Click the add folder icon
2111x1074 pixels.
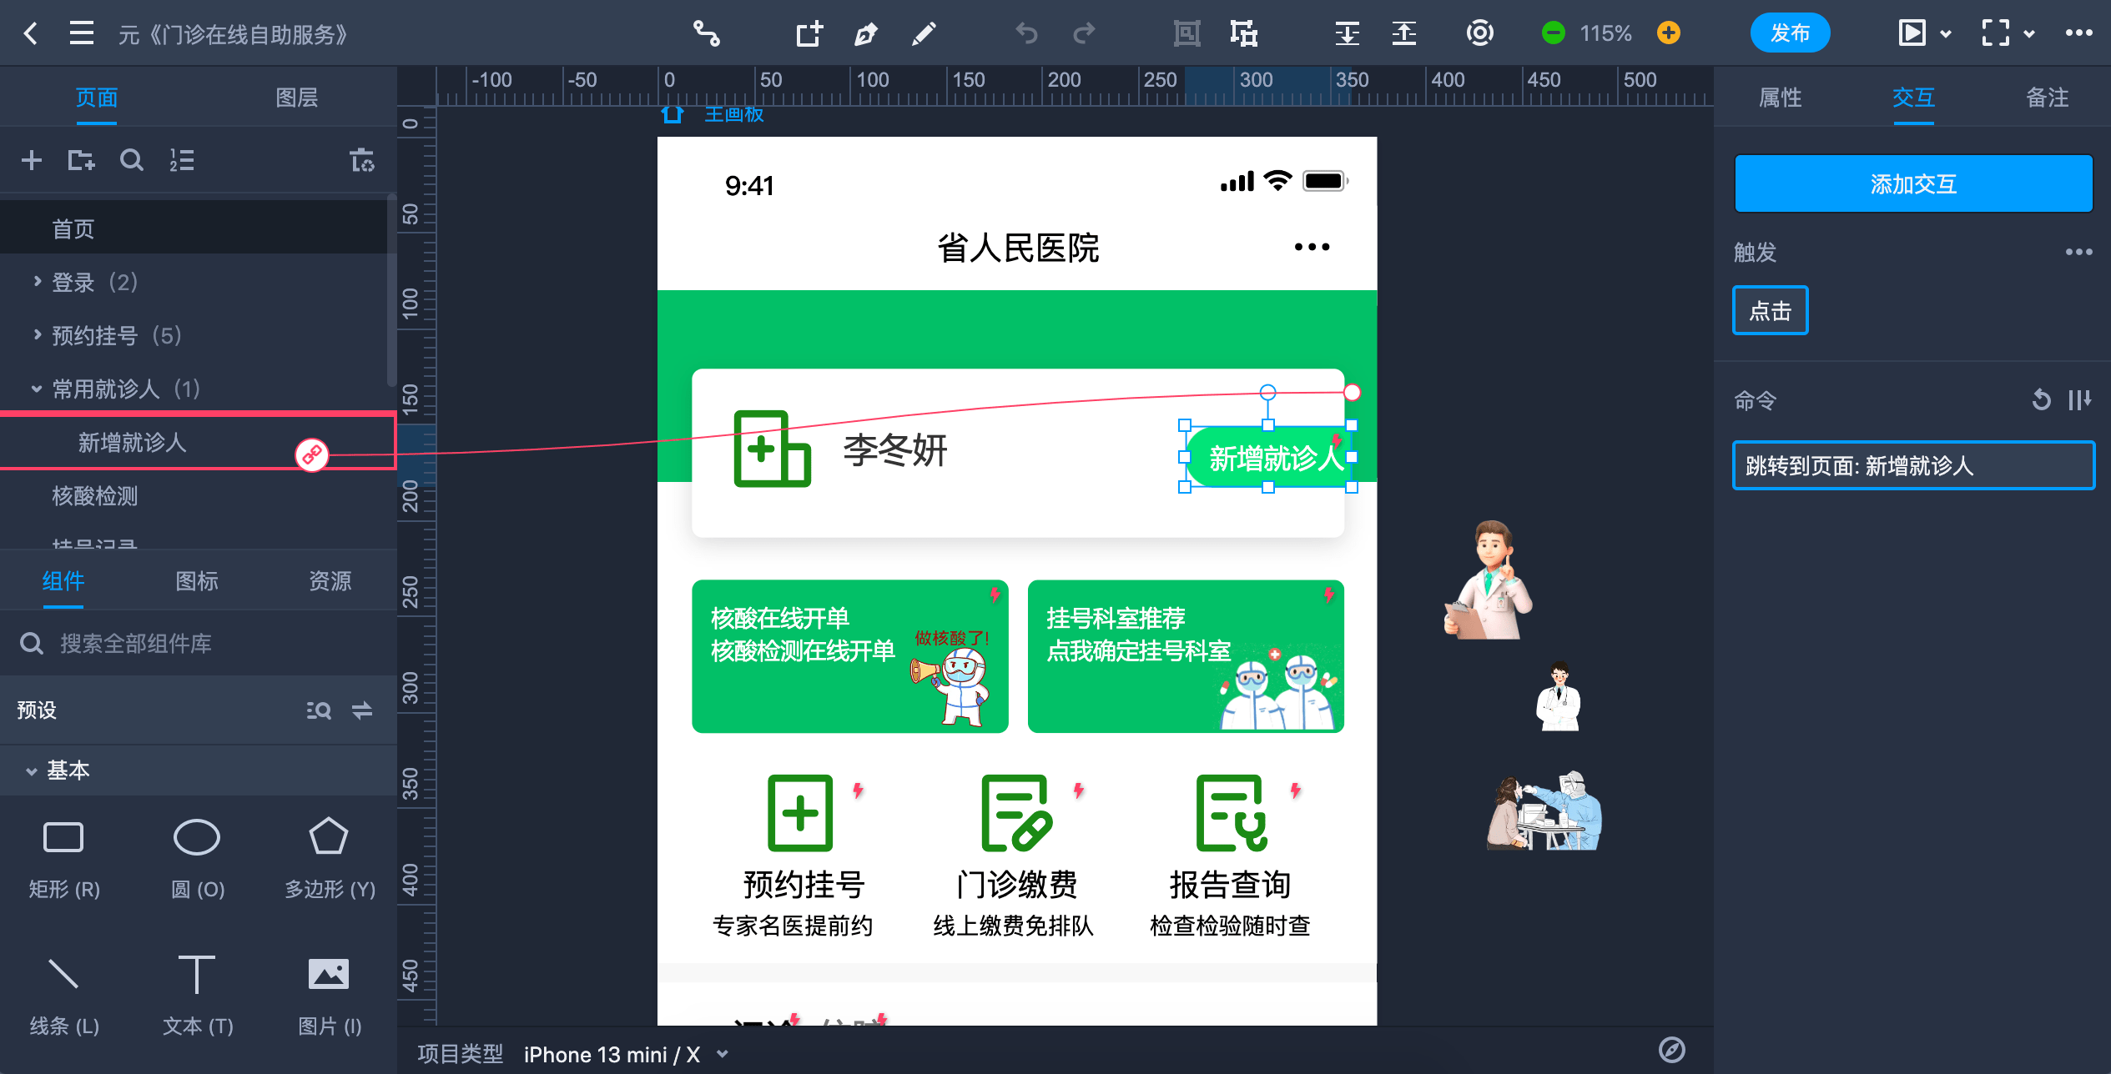(x=81, y=160)
